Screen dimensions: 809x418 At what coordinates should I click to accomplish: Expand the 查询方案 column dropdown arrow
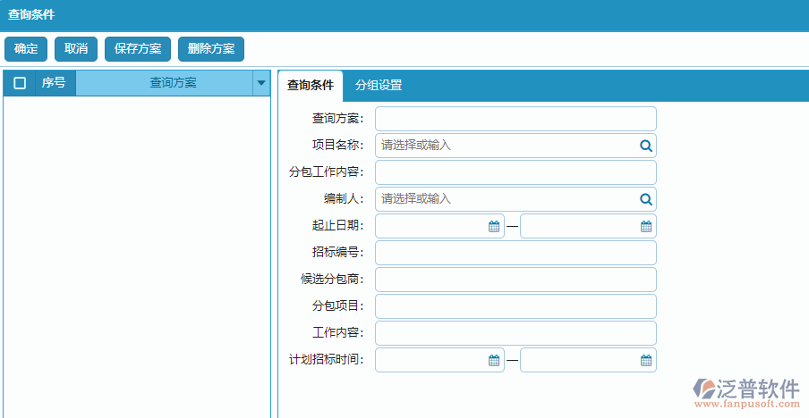261,83
